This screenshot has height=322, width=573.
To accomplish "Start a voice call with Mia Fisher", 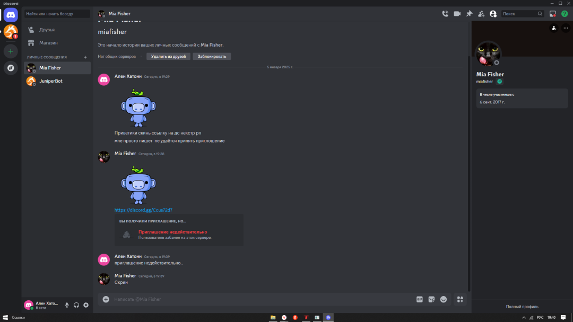I will tap(445, 14).
